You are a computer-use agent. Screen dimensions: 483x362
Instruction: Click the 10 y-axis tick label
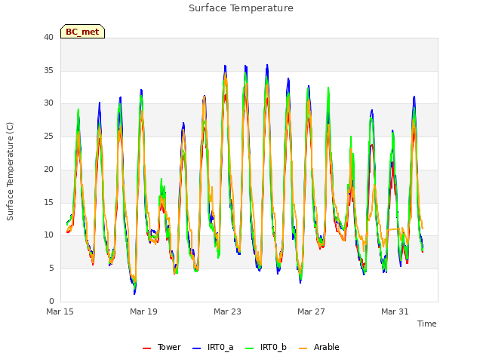(48, 235)
